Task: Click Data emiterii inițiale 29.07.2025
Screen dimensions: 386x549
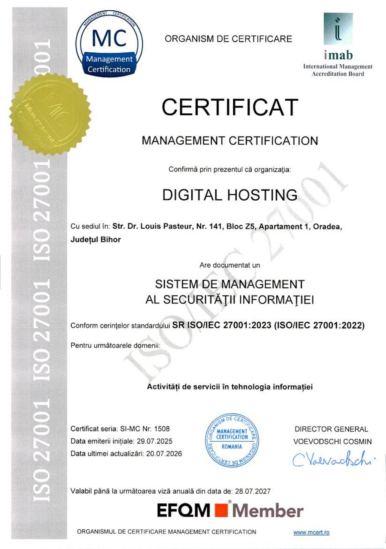Action: pos(121,441)
